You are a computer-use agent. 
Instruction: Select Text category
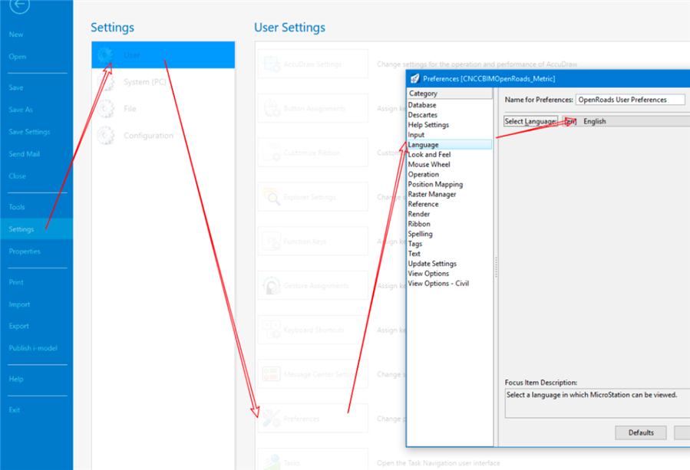pyautogui.click(x=414, y=254)
